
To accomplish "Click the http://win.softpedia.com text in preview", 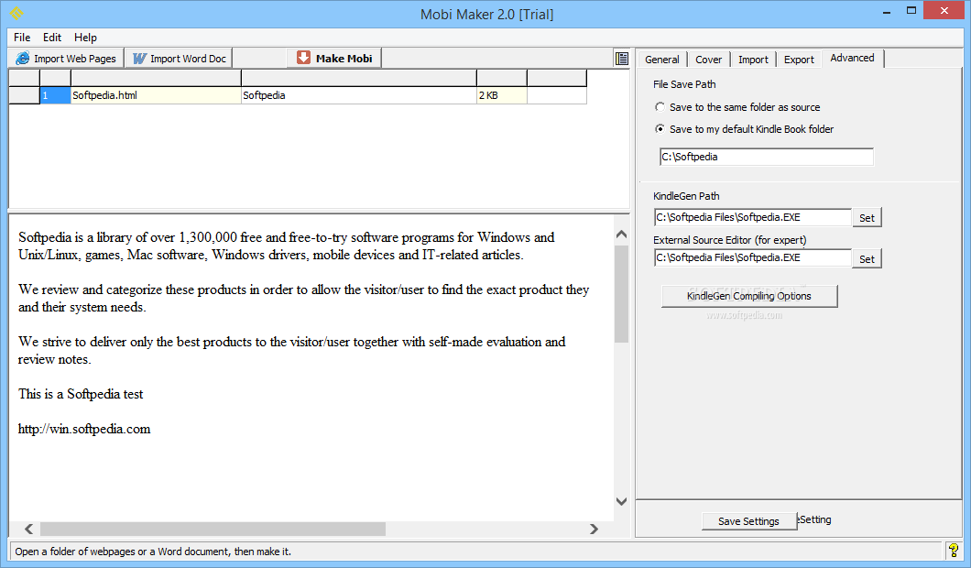I will point(84,429).
